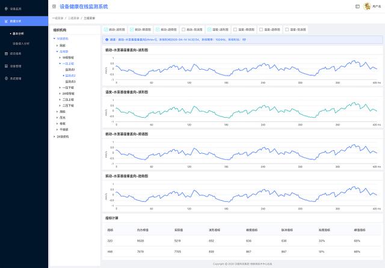Click the 一压上辊 tree label
The width and height of the screenshot is (385, 268).
68,64
